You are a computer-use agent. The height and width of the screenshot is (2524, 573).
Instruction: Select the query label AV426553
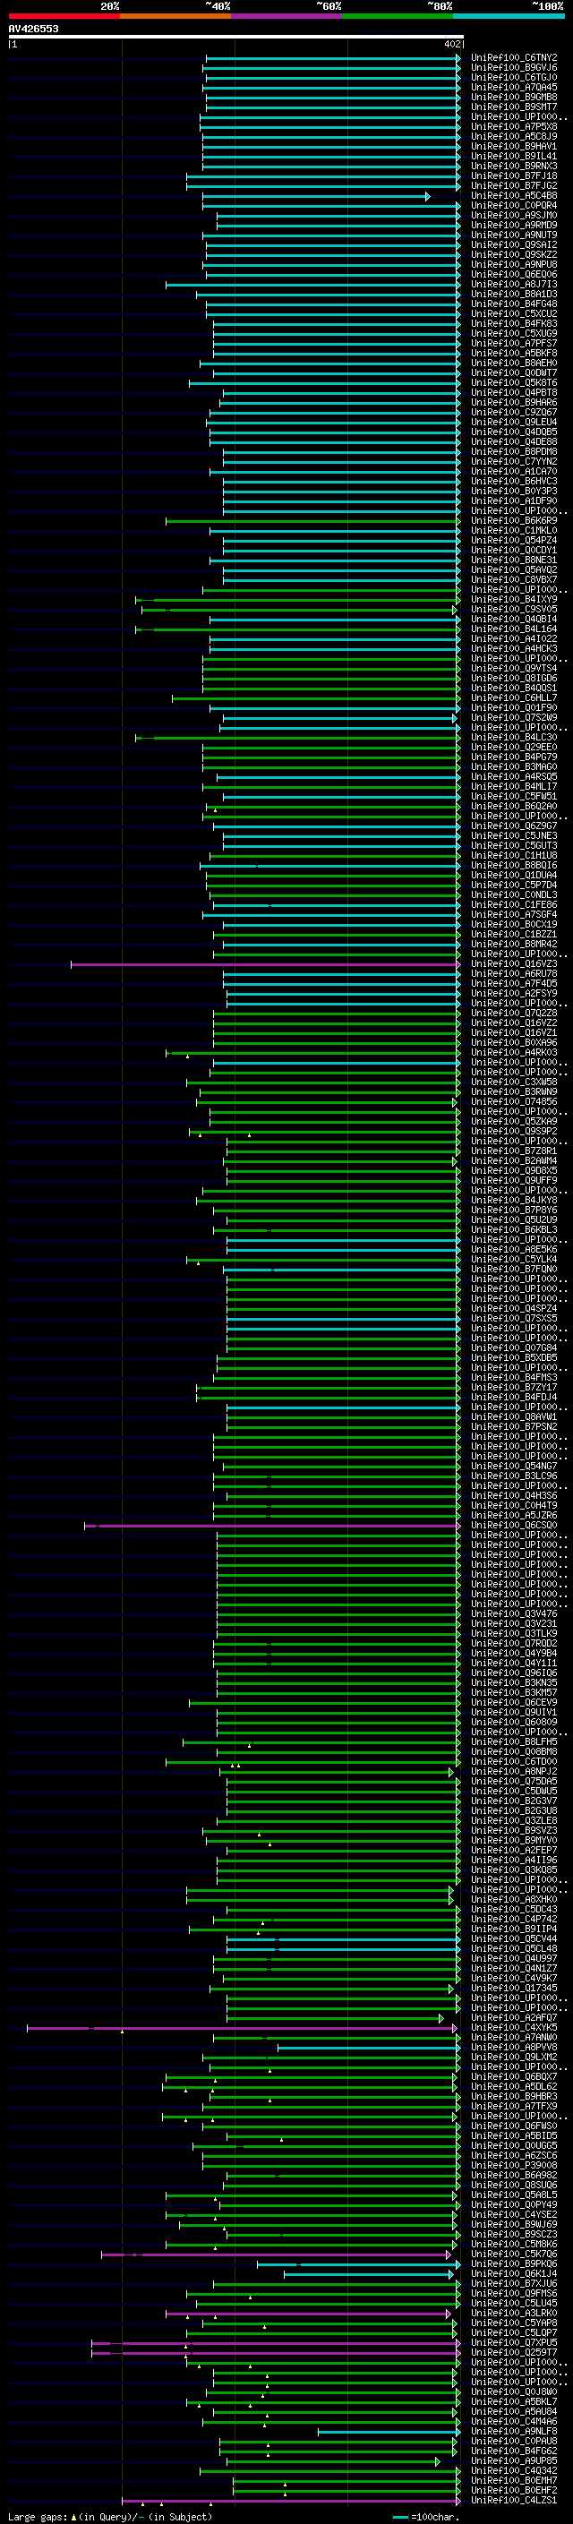click(x=33, y=30)
